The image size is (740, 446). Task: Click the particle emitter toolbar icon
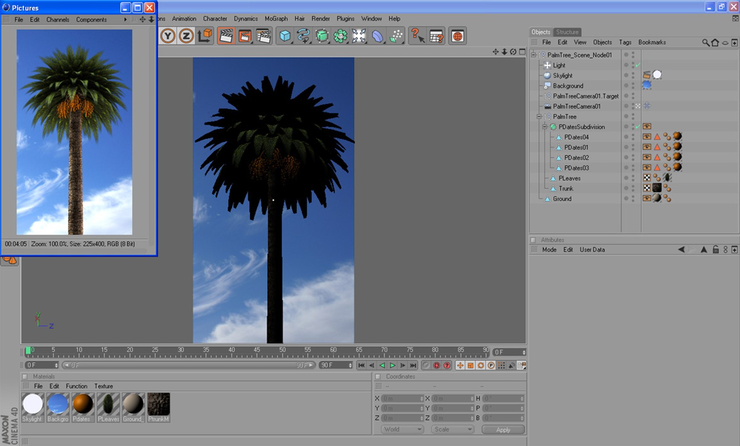click(396, 36)
